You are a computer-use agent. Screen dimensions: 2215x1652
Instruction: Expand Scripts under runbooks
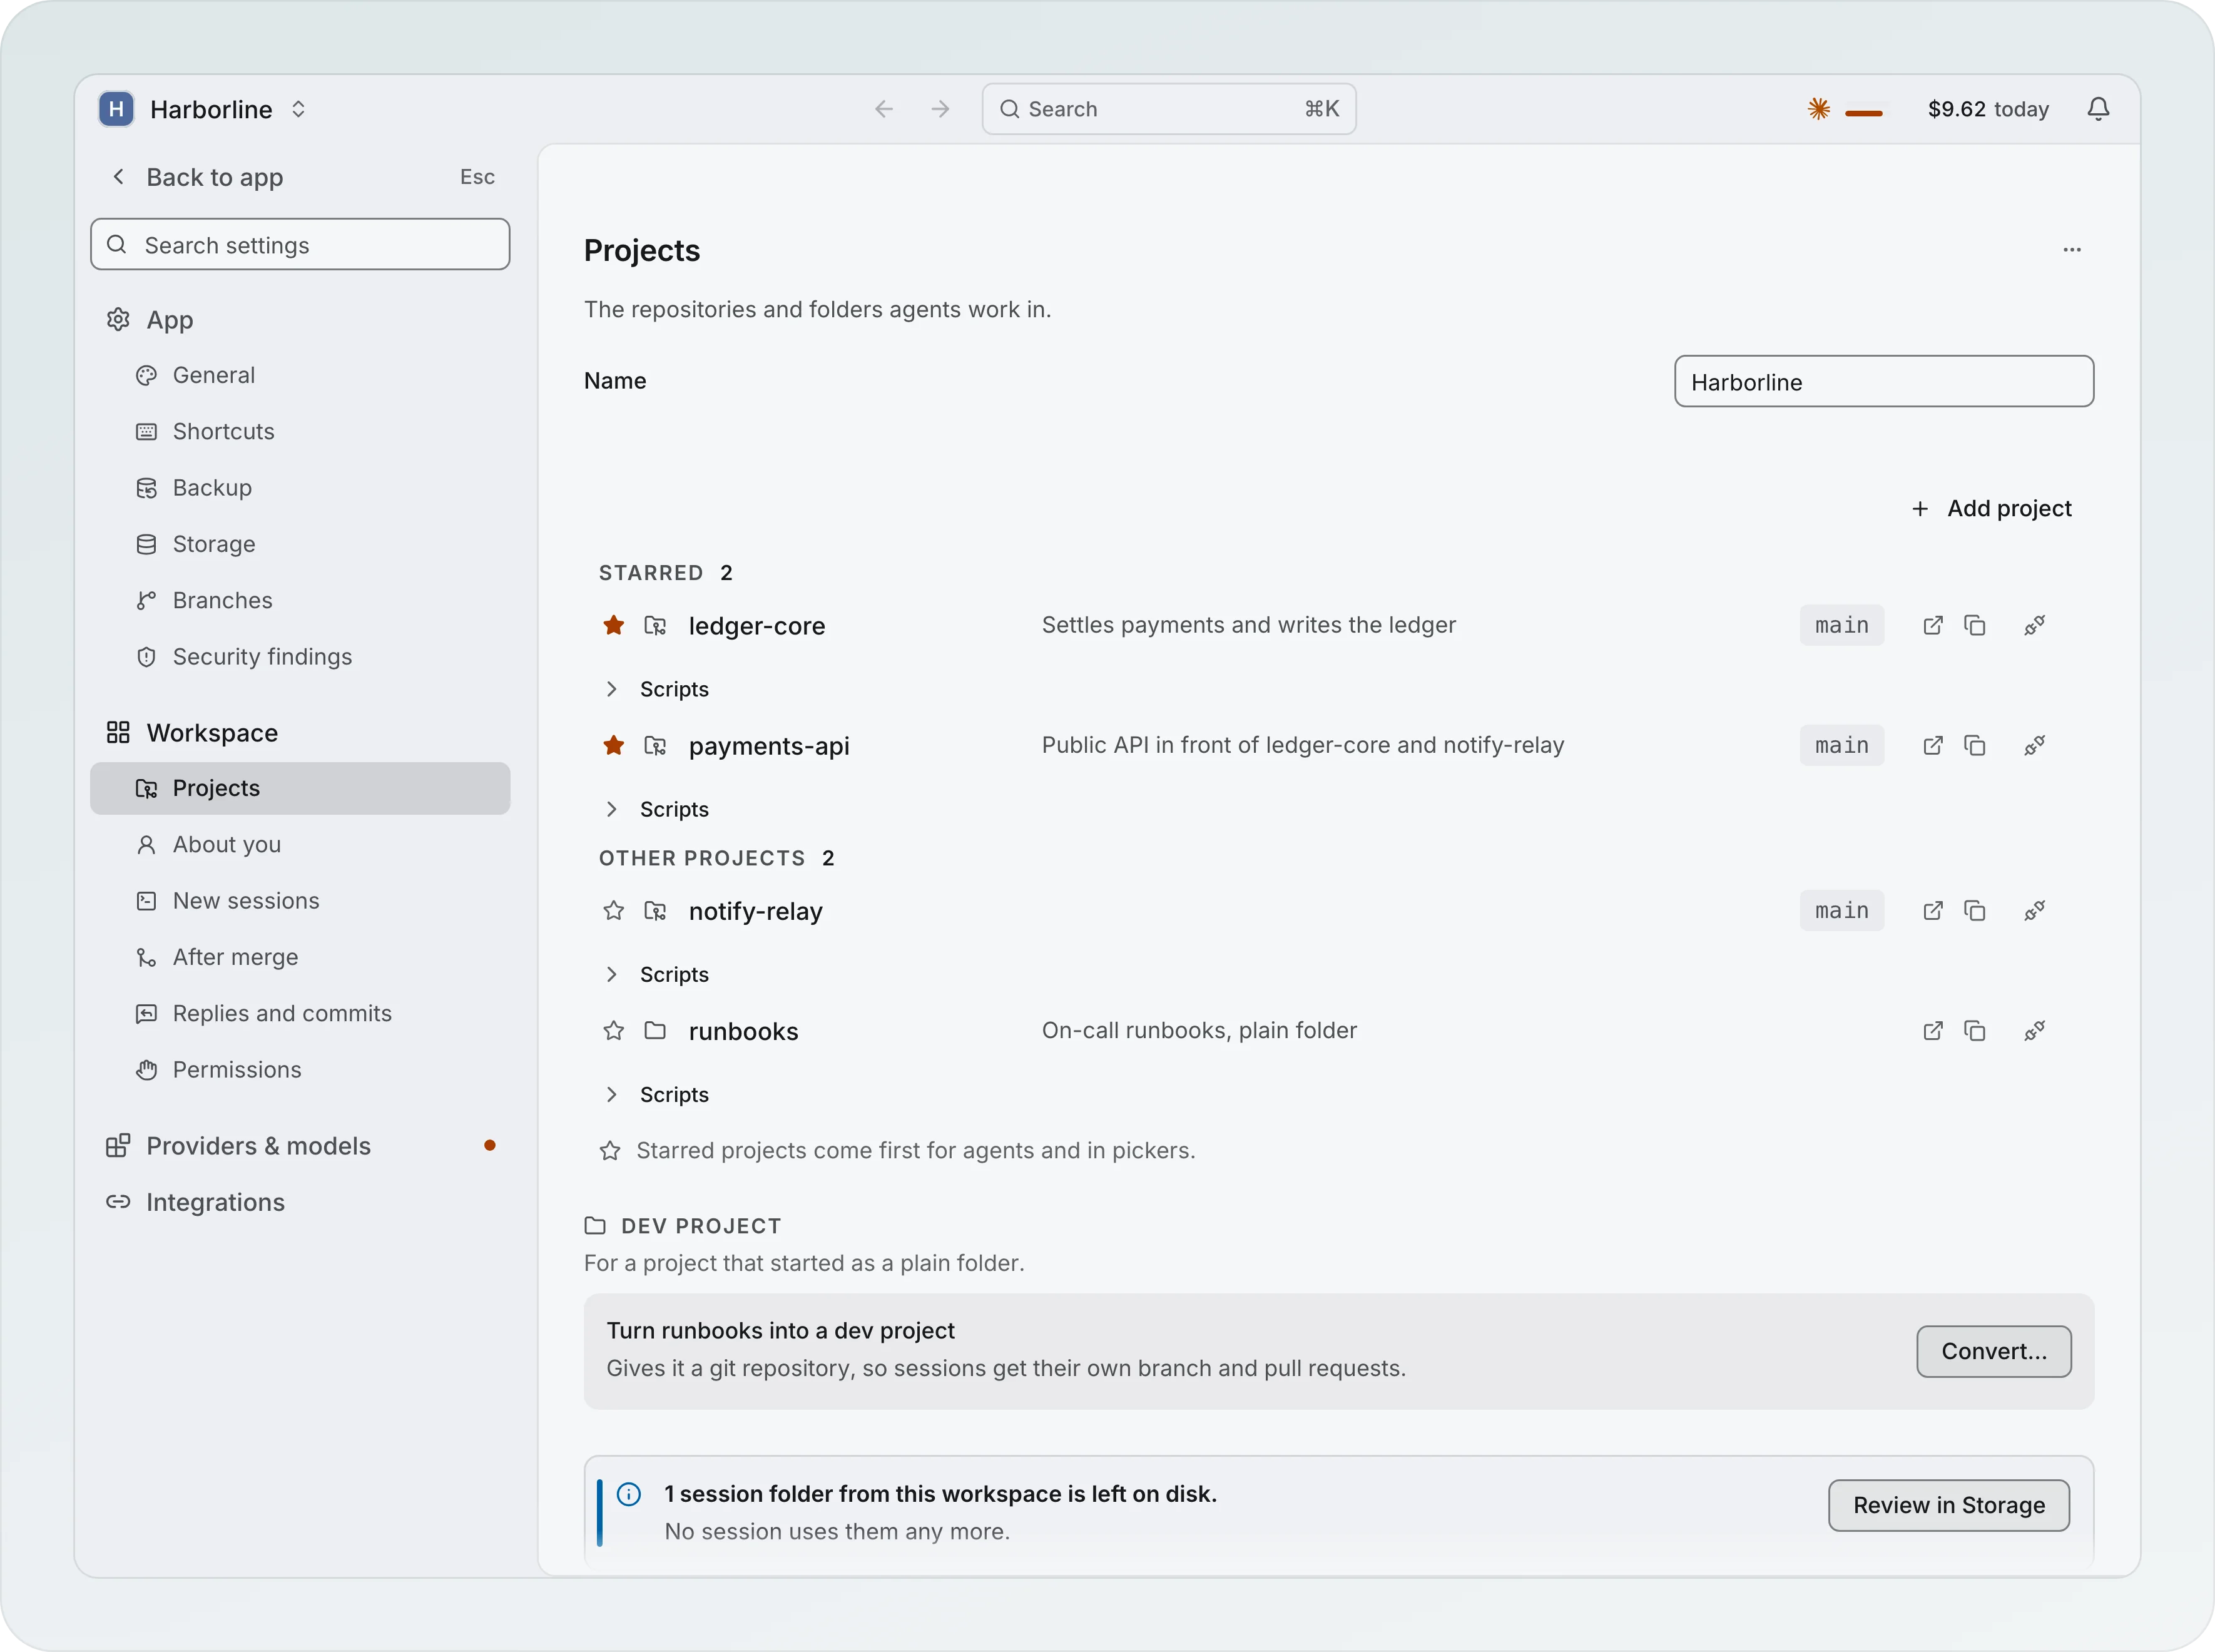point(656,1095)
